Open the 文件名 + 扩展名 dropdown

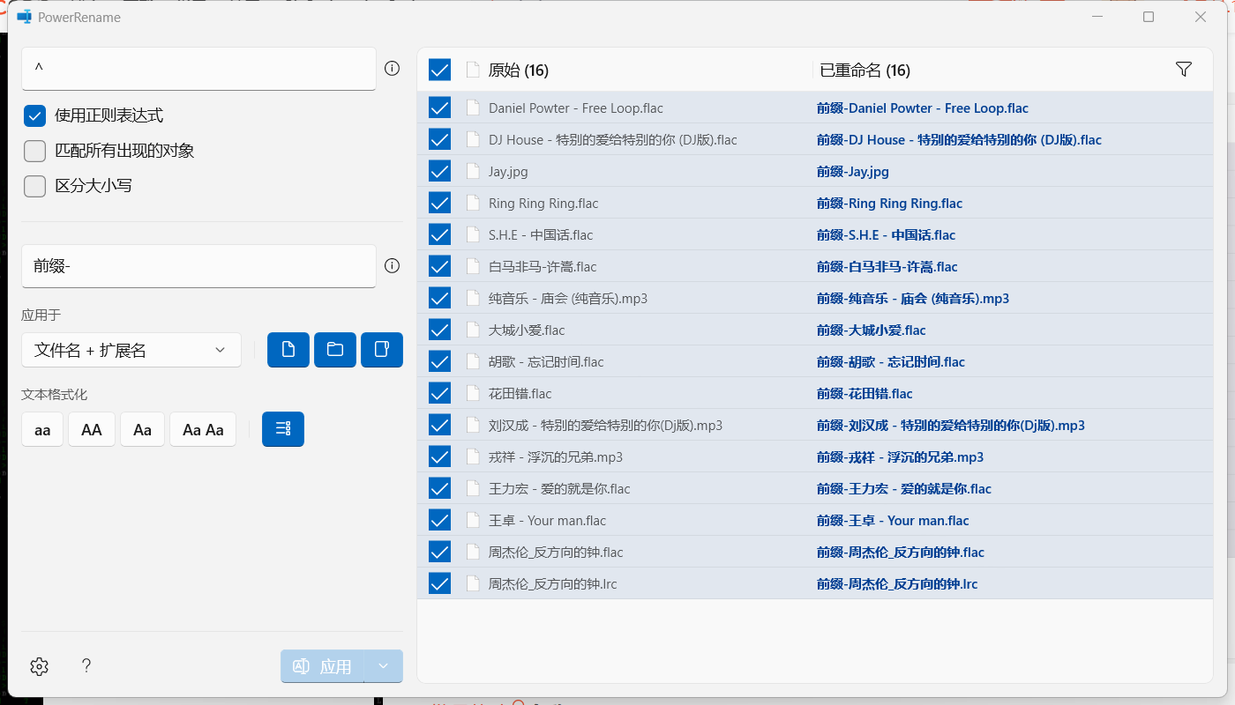click(x=131, y=350)
